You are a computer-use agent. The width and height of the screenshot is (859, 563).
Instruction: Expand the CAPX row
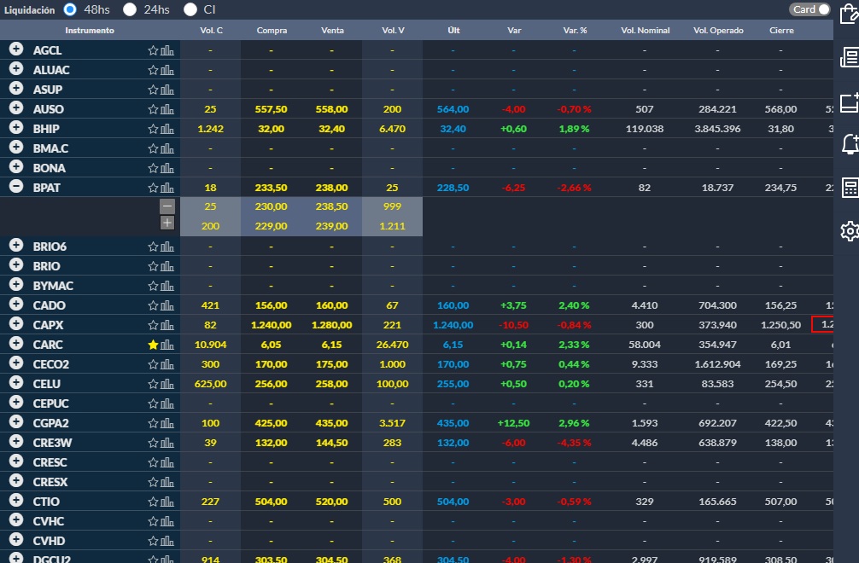pos(15,324)
